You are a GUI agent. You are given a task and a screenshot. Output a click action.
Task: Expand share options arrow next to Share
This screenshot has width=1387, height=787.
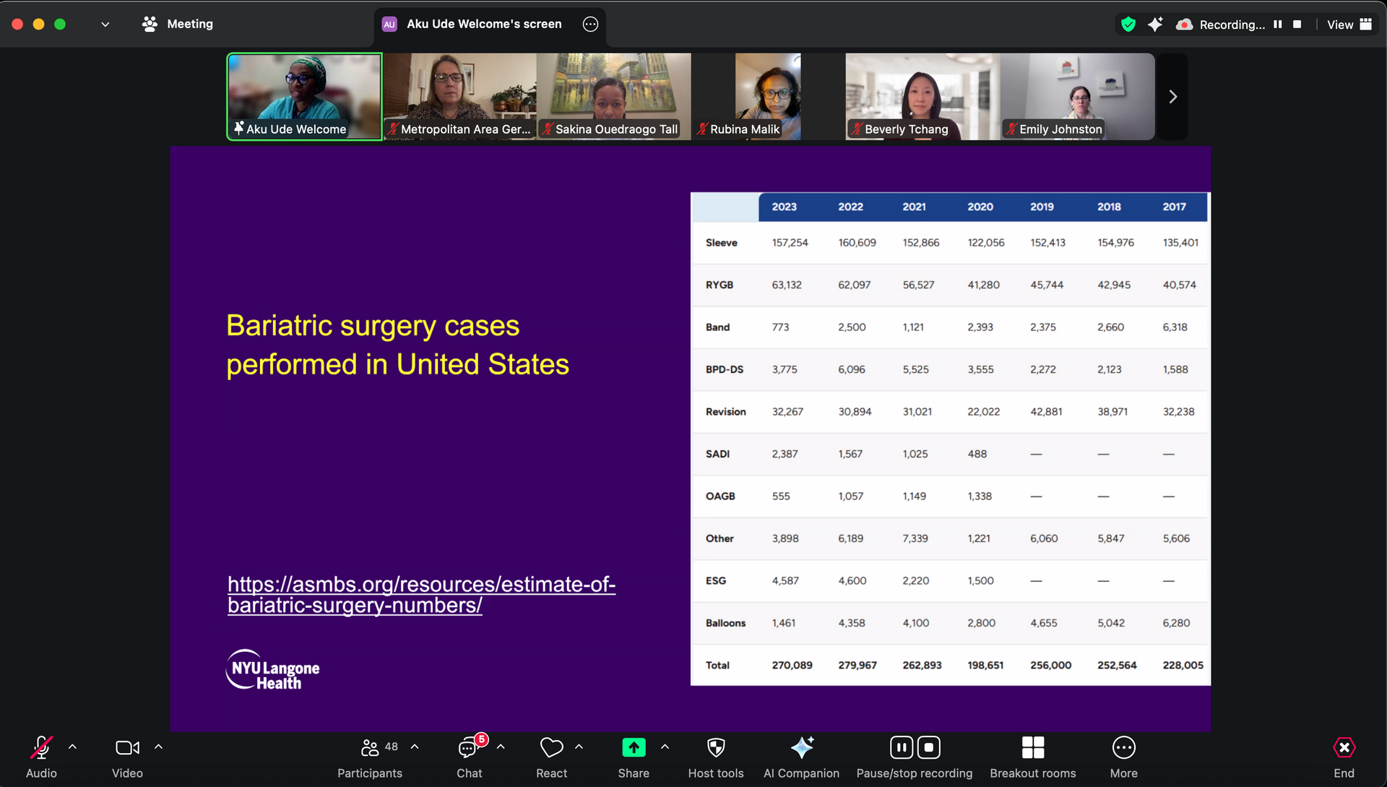(x=665, y=747)
